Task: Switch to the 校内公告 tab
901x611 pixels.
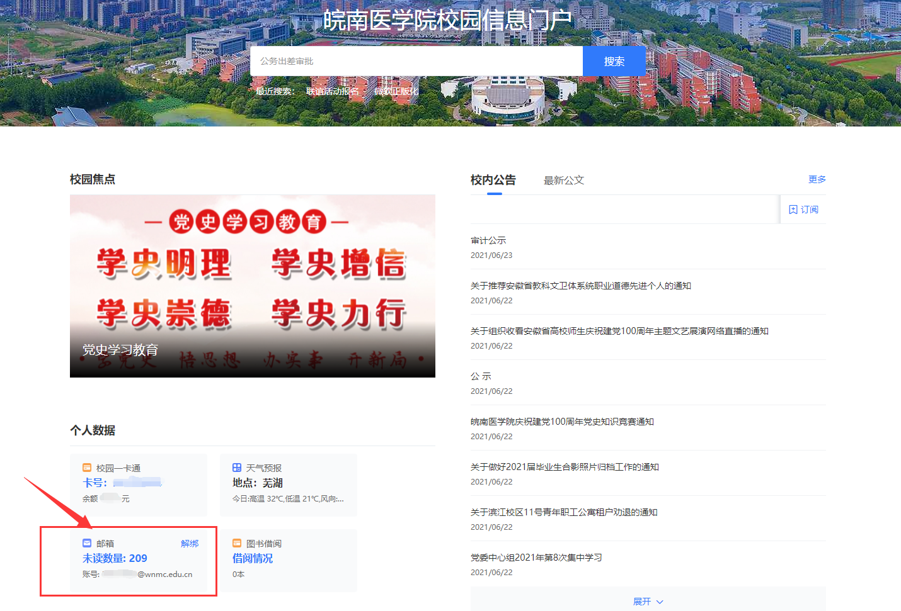Action: pos(493,180)
